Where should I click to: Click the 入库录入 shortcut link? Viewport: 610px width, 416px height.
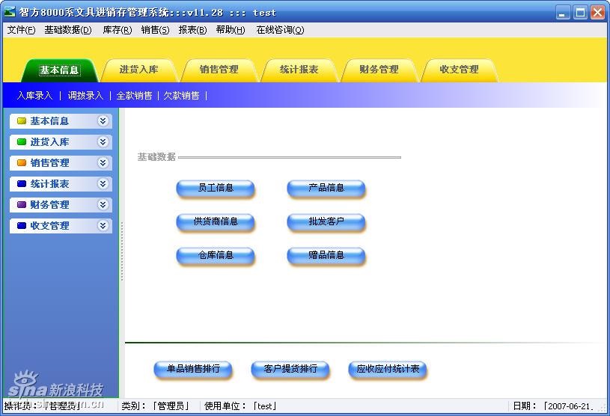coord(34,96)
